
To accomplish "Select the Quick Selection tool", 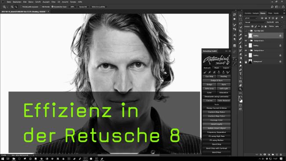I will [240, 27].
